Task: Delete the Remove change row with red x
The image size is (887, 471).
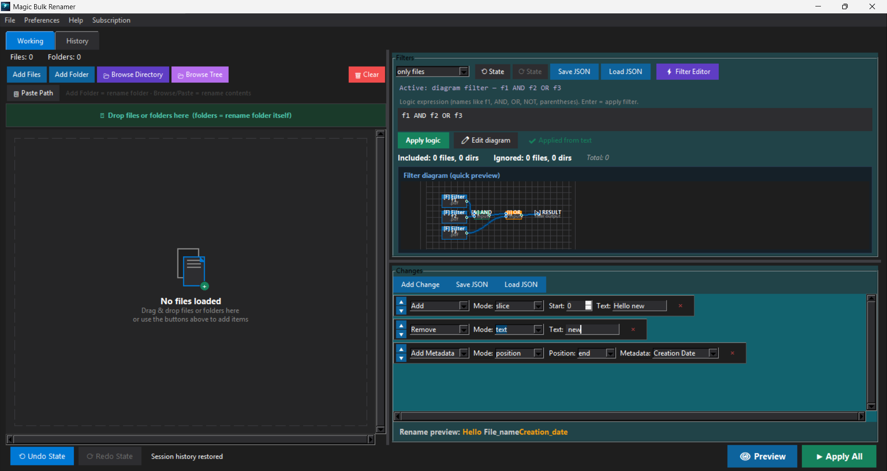Action: pos(633,329)
